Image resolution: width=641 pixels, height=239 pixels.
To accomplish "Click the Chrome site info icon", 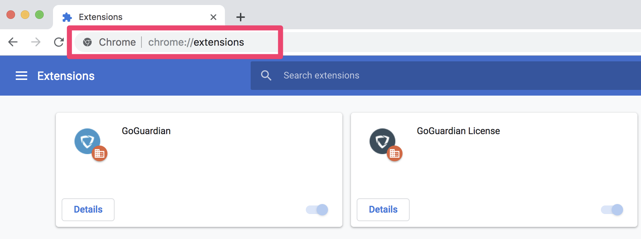I will coord(87,42).
